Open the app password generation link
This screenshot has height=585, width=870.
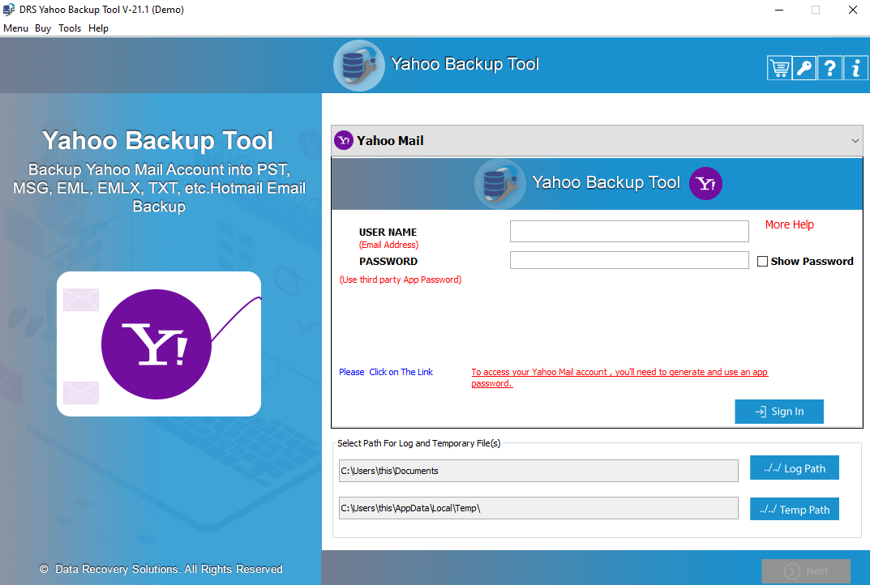point(619,378)
